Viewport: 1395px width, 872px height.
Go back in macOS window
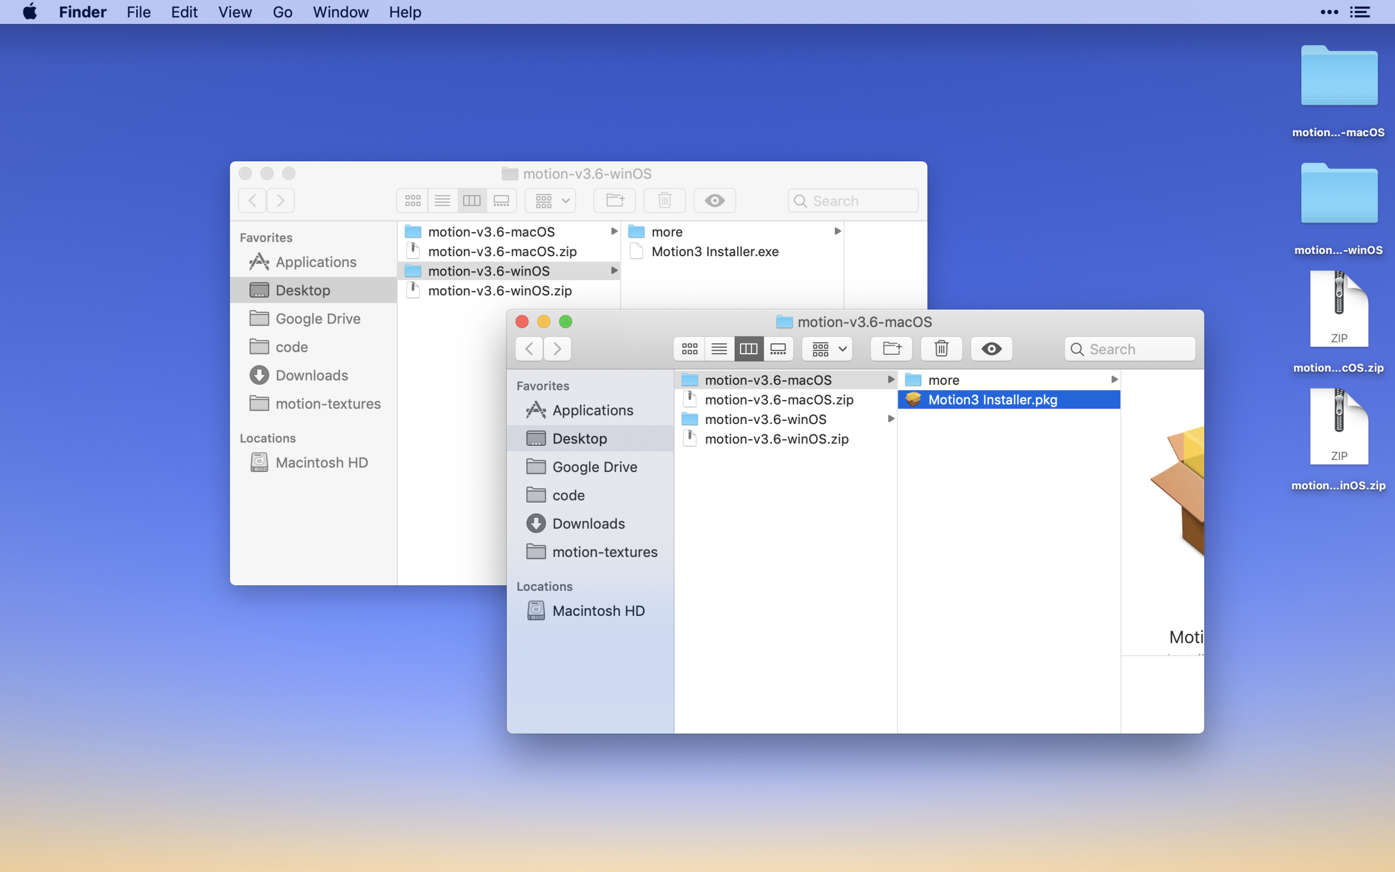click(529, 349)
